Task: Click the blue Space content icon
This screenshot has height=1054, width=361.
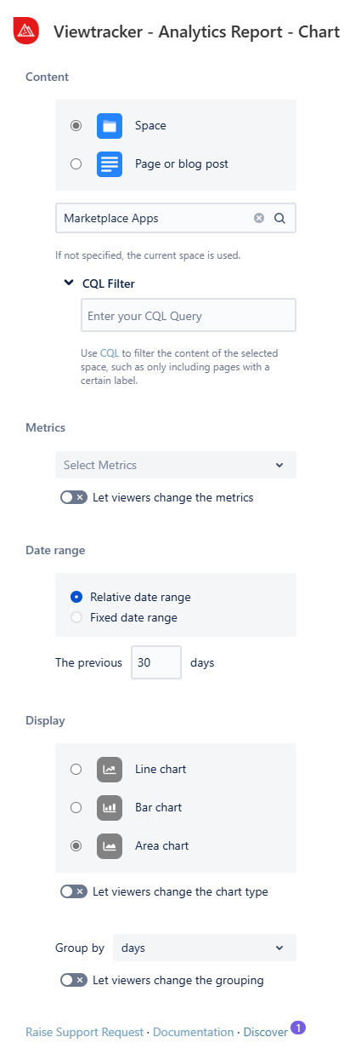Action: 110,126
